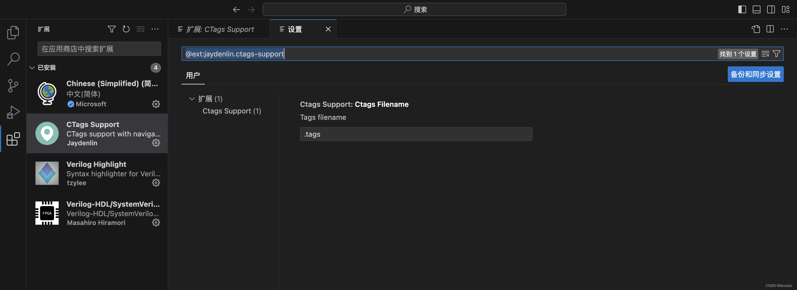The width and height of the screenshot is (797, 290).
Task: Filter settings with the funnel icon
Action: [x=776, y=54]
